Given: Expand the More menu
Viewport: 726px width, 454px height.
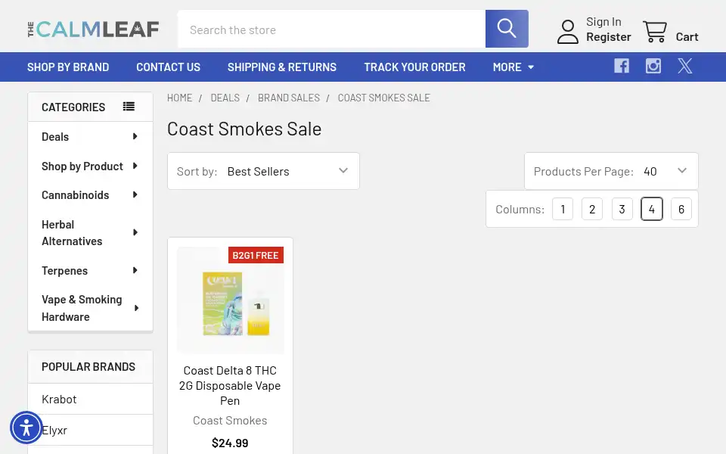Looking at the screenshot, I should [513, 67].
